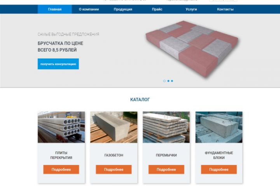This screenshot has height=186, width=280.
Task: Click Подробнее under Фундаментные блоки
Action: tap(219, 169)
